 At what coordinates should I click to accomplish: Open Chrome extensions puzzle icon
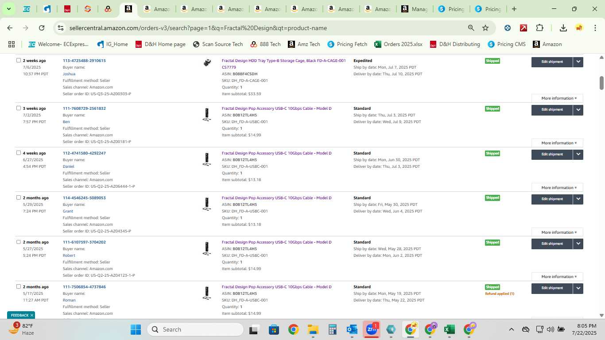point(539,28)
